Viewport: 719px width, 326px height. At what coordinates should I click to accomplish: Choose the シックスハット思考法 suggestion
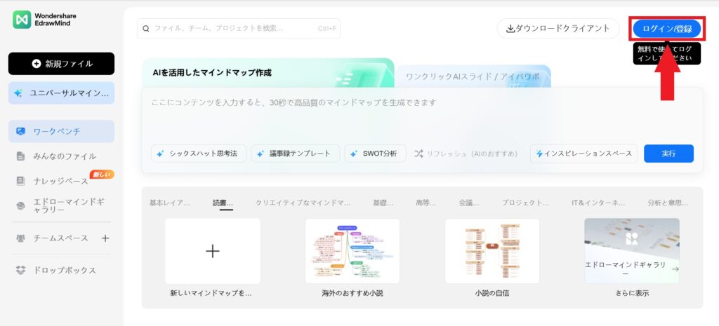(199, 154)
